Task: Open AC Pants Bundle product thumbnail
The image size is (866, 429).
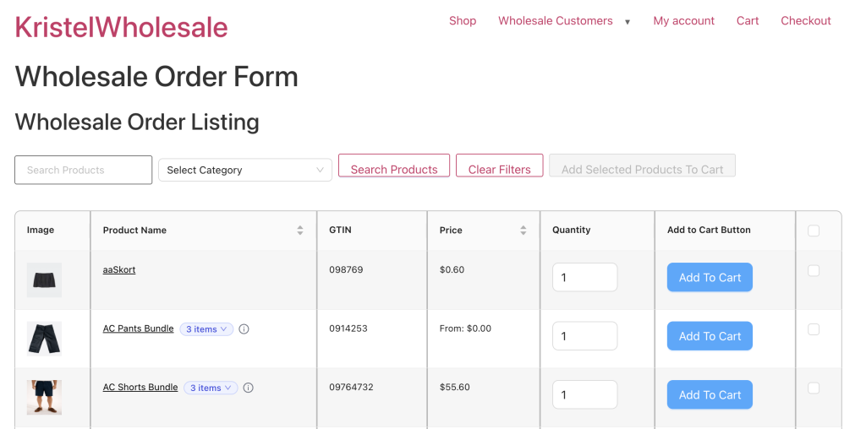Action: pos(44,339)
